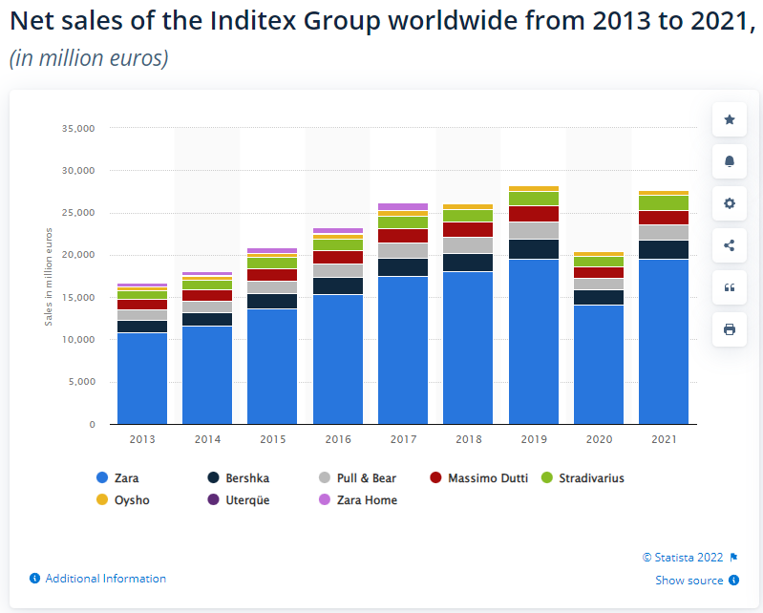
Task: Click the 2015 x-axis label
Action: [273, 439]
